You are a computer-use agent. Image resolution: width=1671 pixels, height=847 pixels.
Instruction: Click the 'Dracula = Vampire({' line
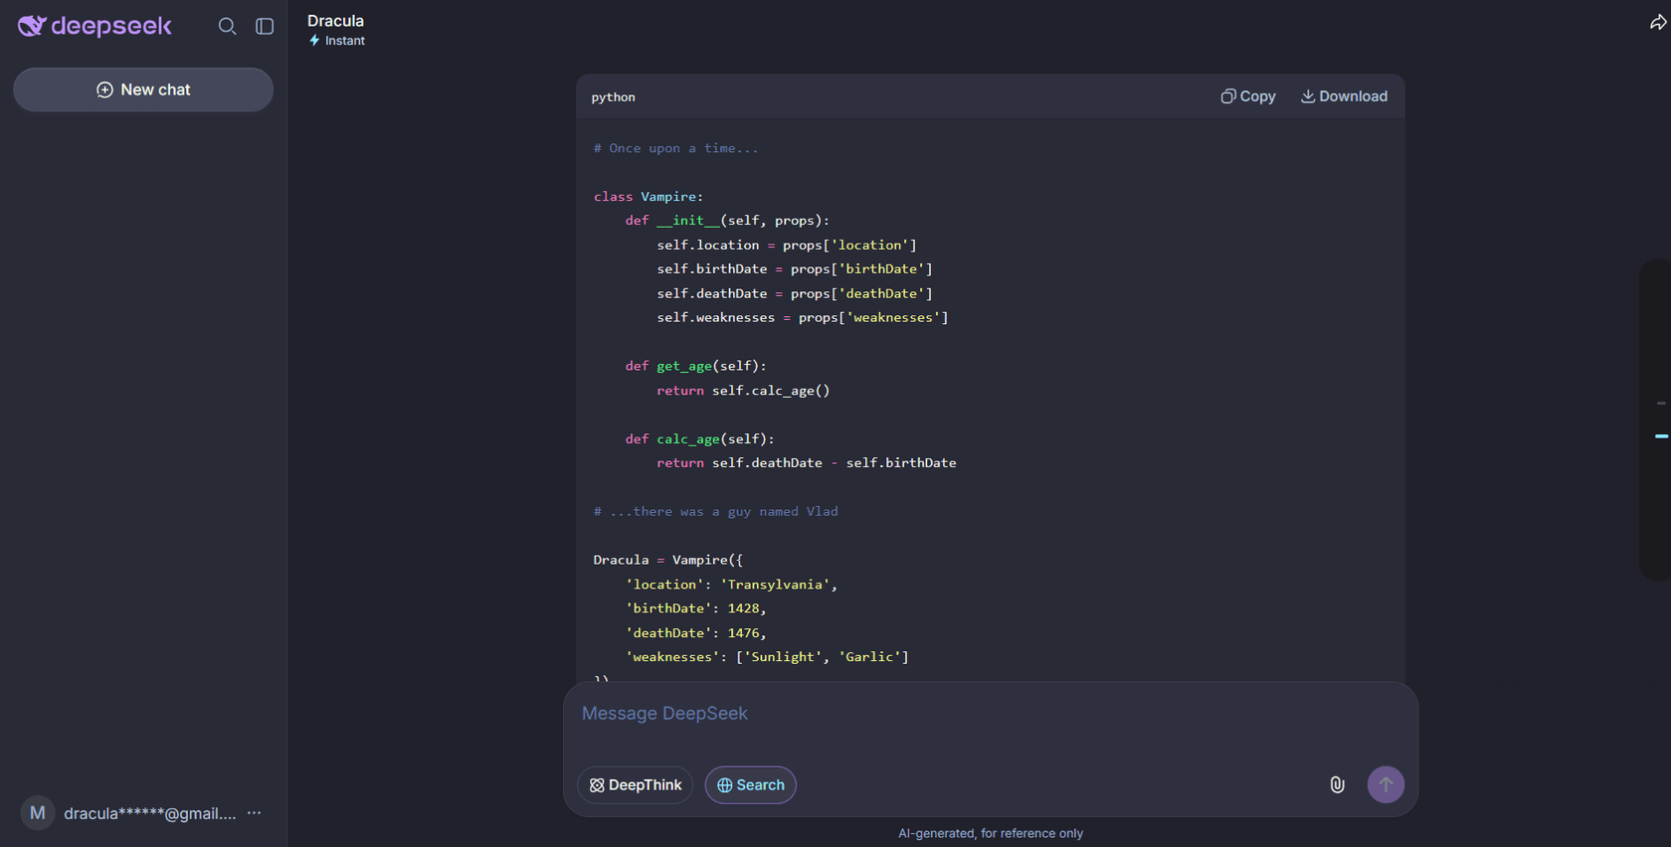667,560
